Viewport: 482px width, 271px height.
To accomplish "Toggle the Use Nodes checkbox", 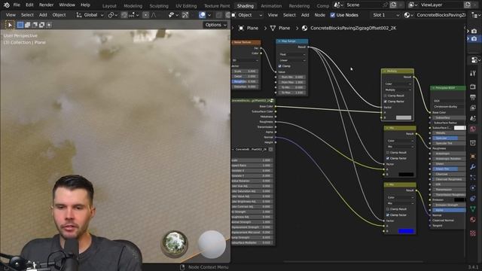I will tap(332, 15).
